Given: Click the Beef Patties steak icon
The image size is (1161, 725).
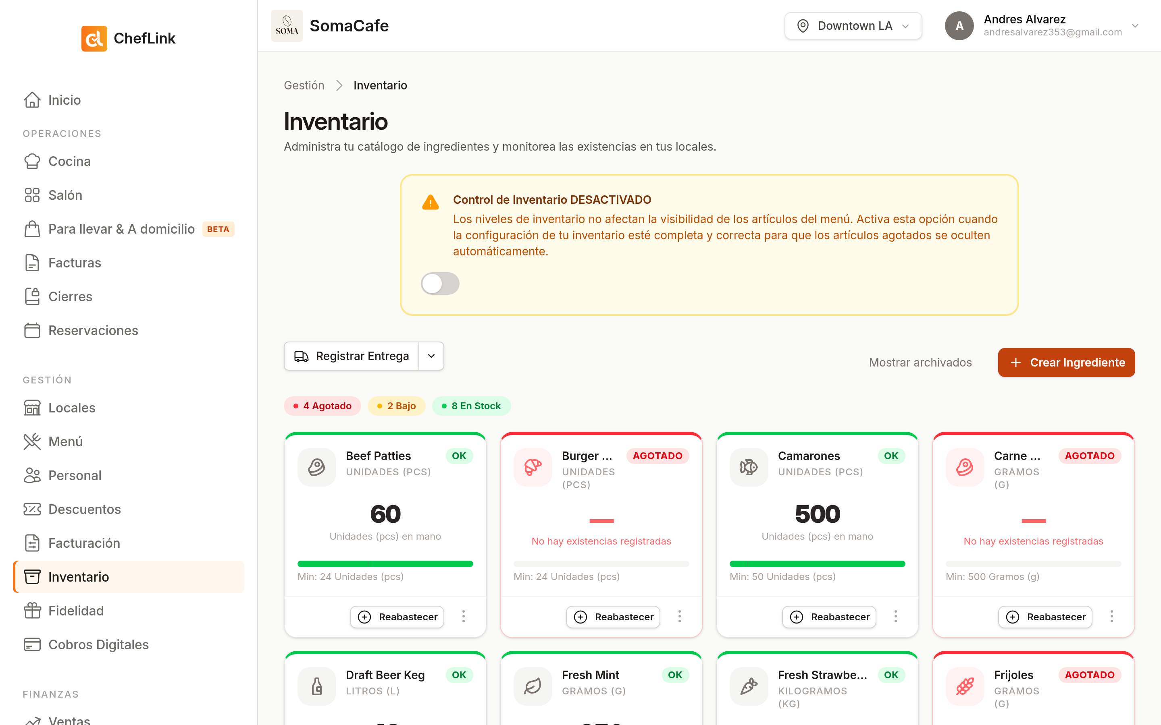Looking at the screenshot, I should pos(316,467).
